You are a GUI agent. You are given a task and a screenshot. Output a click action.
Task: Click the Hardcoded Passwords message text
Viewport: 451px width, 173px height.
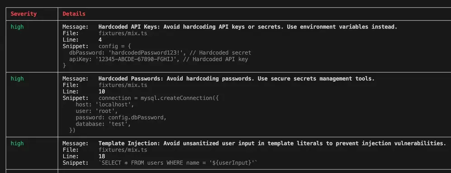[x=237, y=78]
